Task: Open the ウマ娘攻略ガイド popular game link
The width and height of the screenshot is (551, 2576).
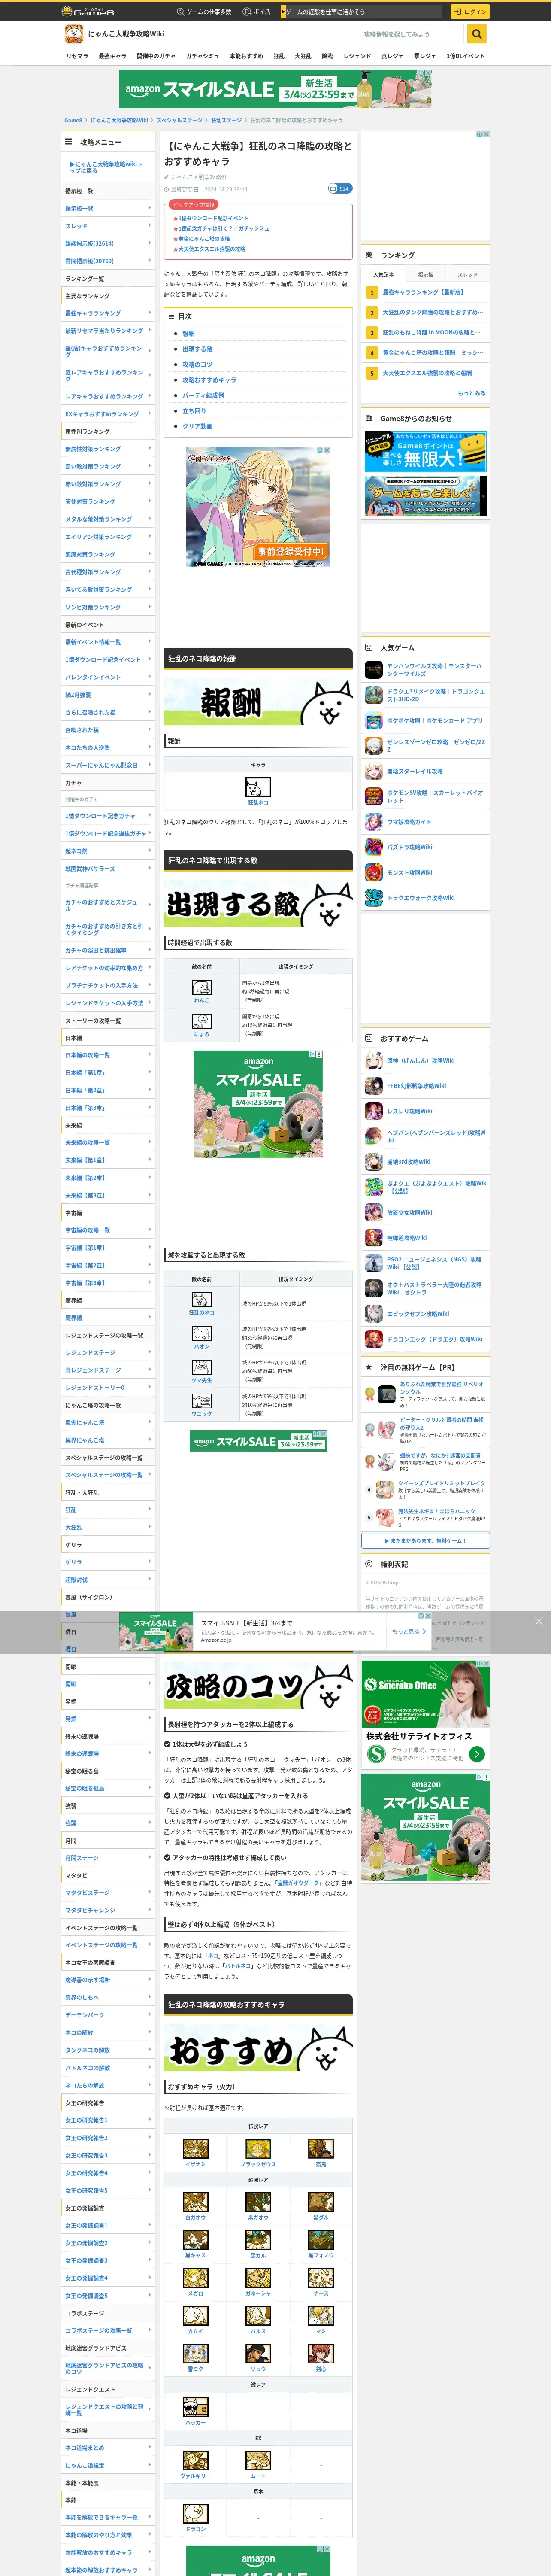Action: tap(409, 822)
